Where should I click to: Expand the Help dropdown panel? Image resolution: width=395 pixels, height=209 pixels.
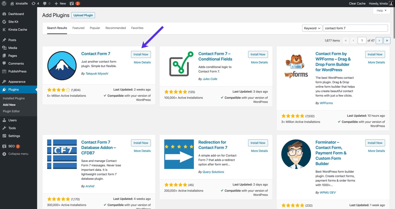click(381, 10)
